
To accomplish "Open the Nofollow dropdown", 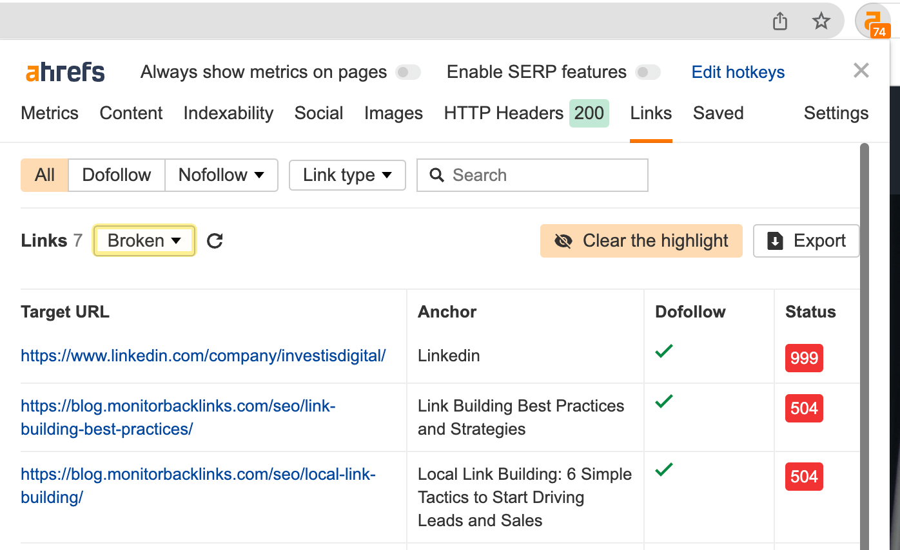I will coord(221,175).
